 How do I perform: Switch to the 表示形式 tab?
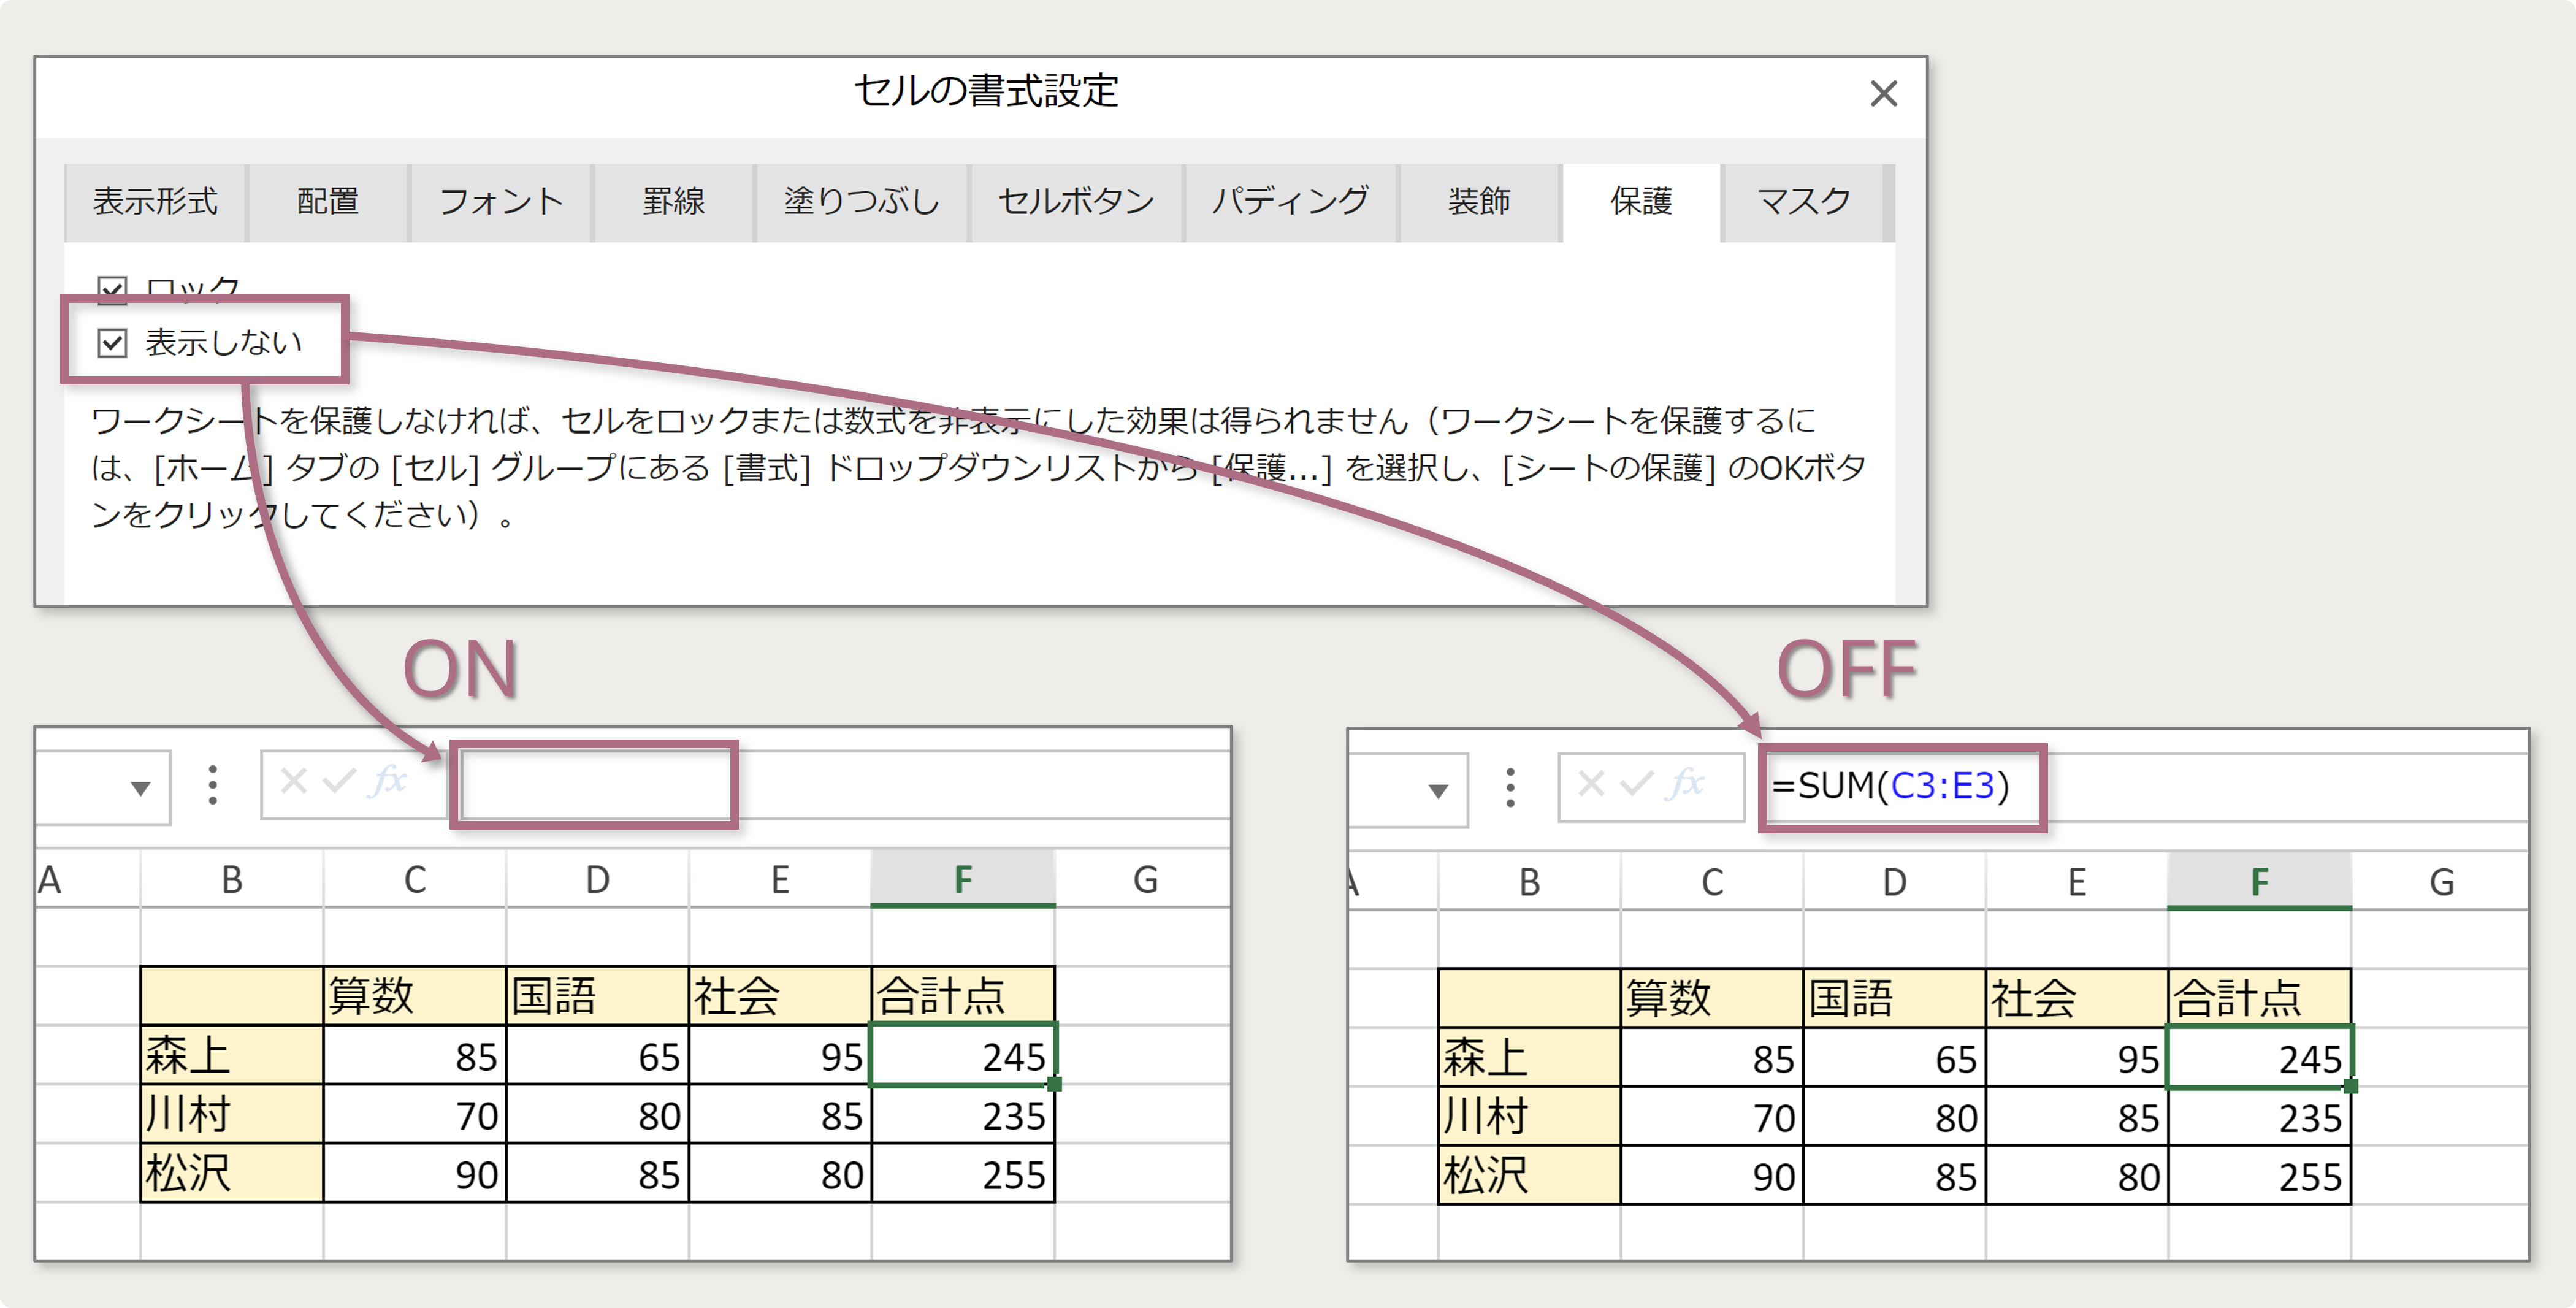[x=155, y=202]
